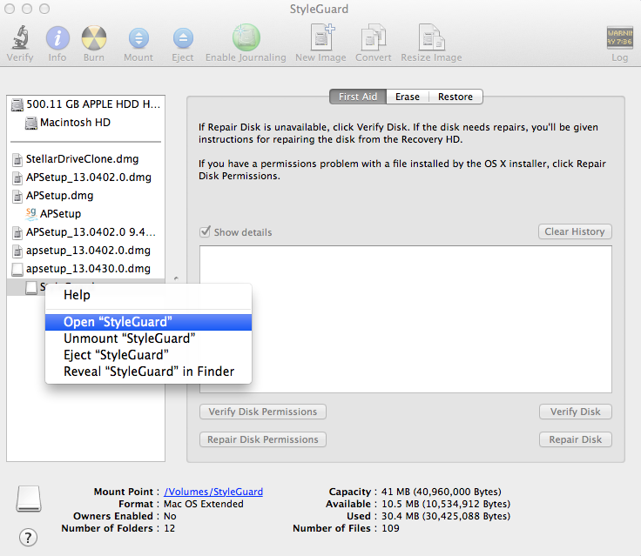Image resolution: width=641 pixels, height=556 pixels.
Task: Click the Mount toolbar icon
Action: 138,38
